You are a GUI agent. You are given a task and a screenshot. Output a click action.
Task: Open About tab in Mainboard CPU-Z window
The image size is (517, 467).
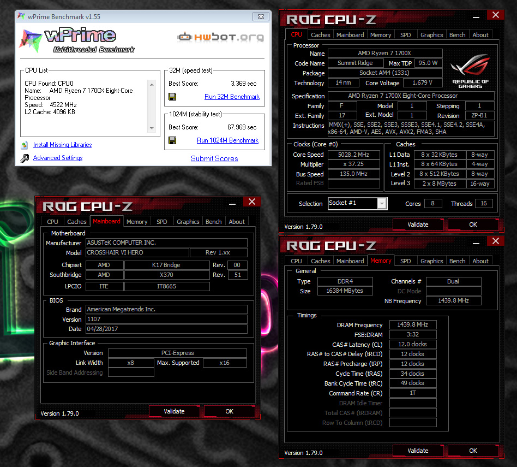[237, 222]
